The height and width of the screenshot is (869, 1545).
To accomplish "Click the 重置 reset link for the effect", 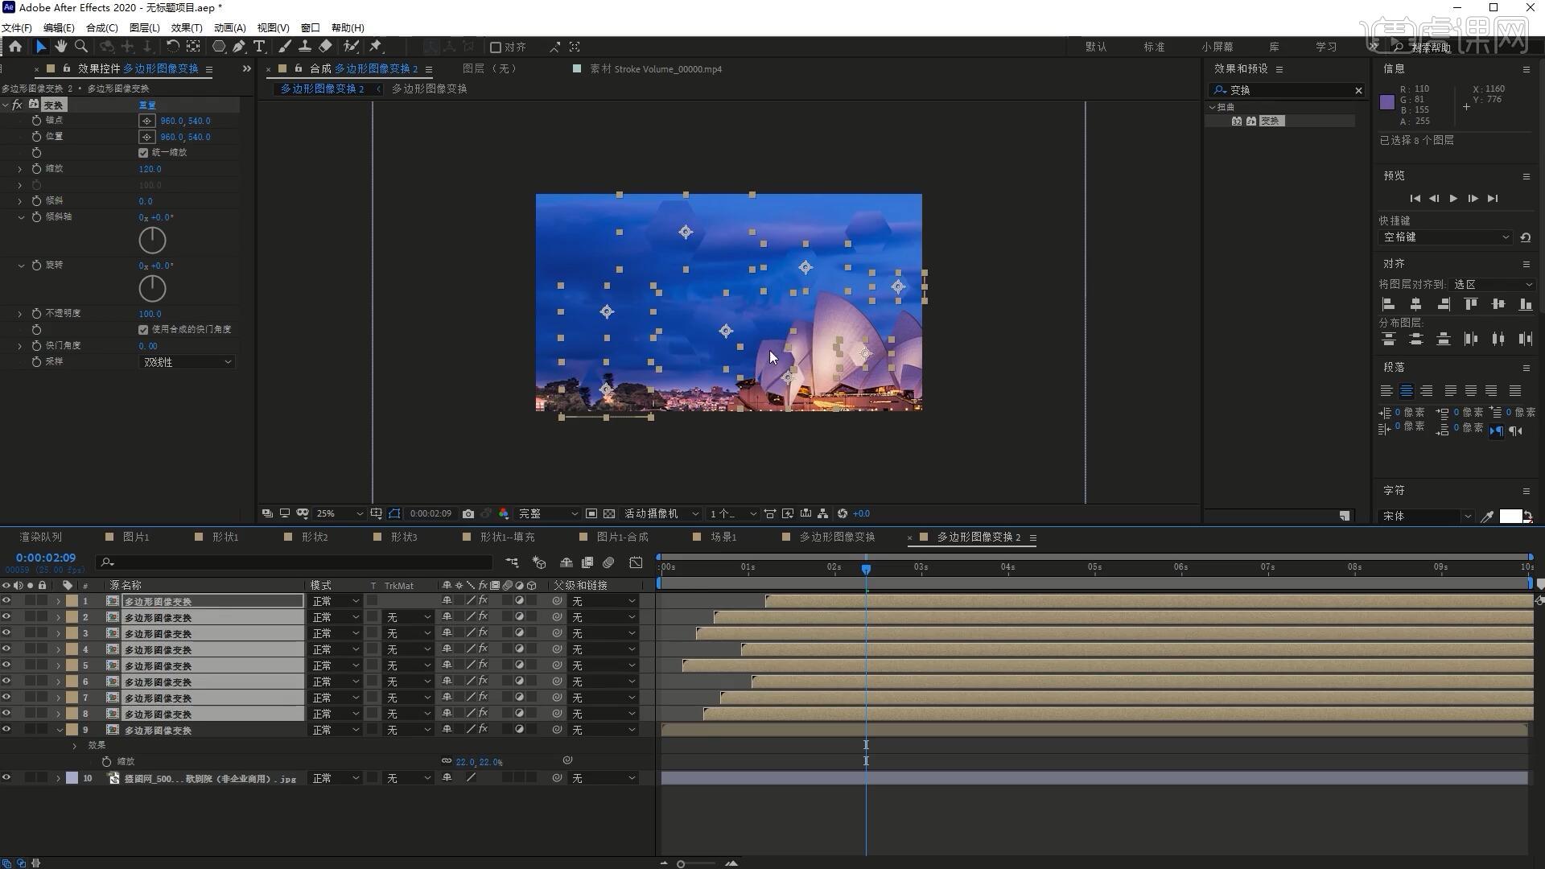I will coord(147,105).
